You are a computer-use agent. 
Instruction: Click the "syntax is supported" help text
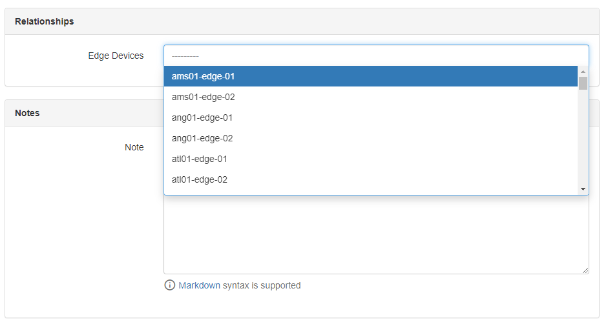262,285
